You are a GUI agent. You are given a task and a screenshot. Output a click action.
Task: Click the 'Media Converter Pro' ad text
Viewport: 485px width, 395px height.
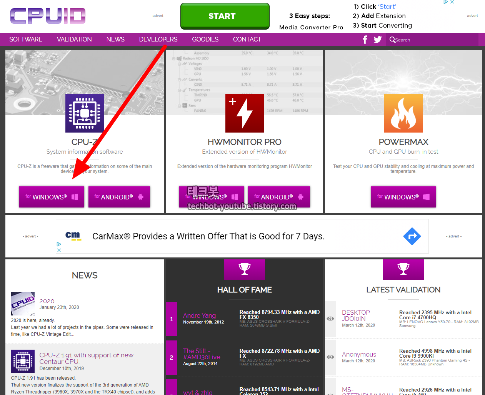coord(311,27)
